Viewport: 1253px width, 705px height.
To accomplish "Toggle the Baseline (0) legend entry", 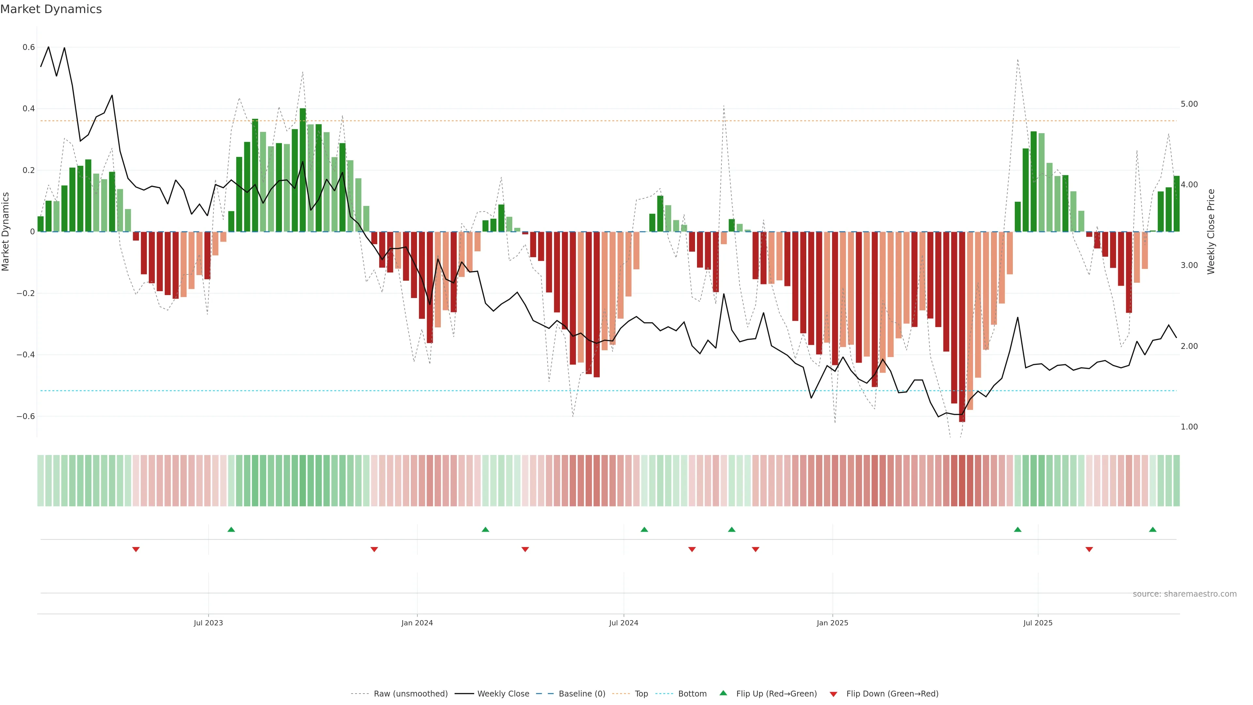I will [x=582, y=694].
